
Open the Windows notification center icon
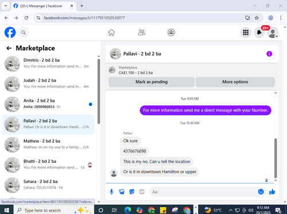click(x=278, y=211)
